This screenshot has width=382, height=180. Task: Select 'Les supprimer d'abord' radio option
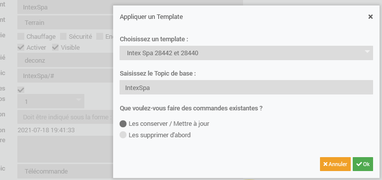point(123,135)
